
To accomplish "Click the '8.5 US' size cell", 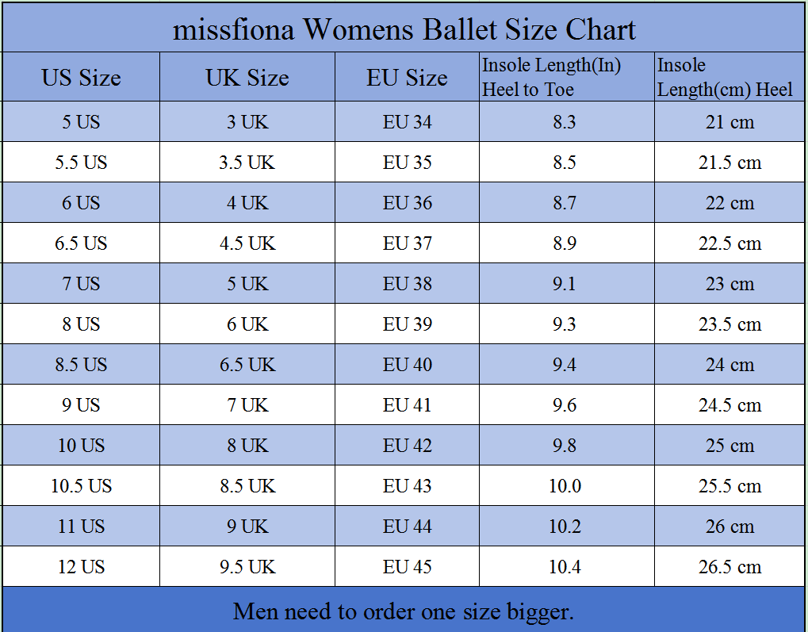I will pyautogui.click(x=81, y=365).
